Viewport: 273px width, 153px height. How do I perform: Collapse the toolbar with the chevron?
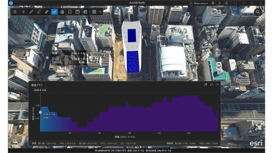[100, 12]
